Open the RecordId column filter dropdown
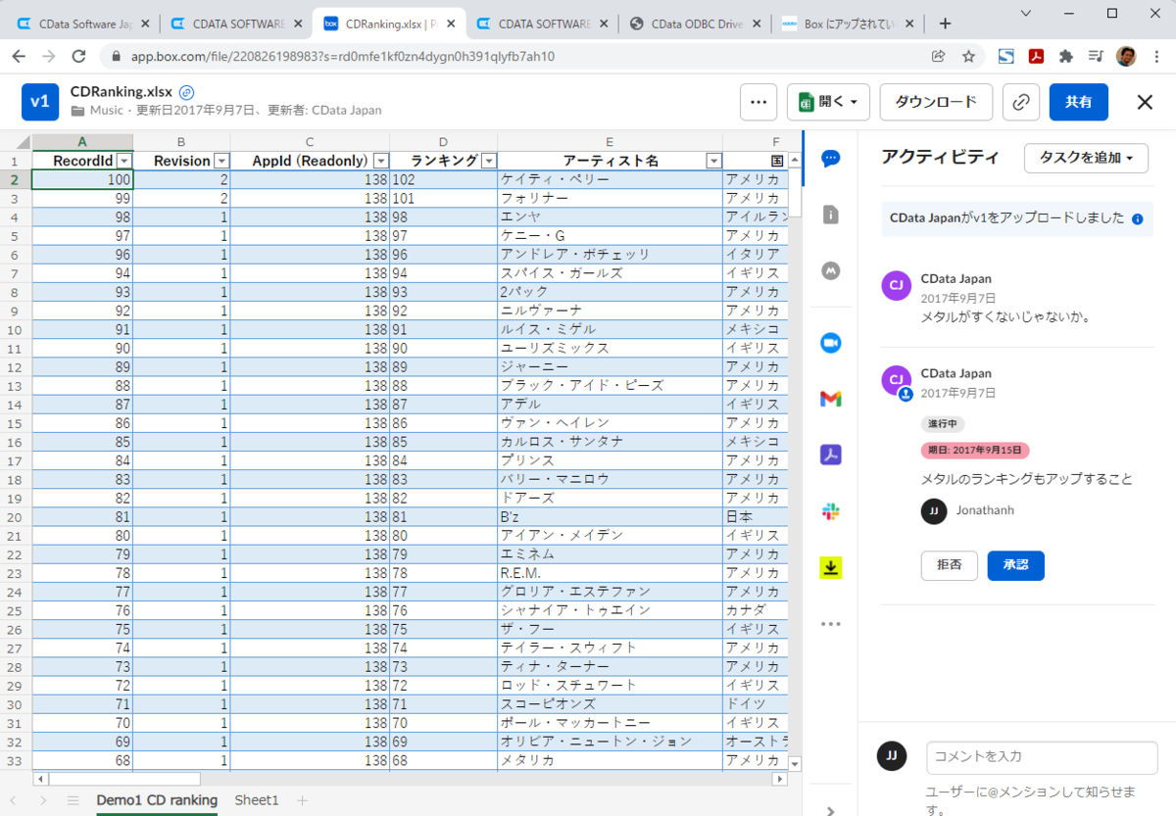This screenshot has width=1176, height=816. click(x=125, y=160)
